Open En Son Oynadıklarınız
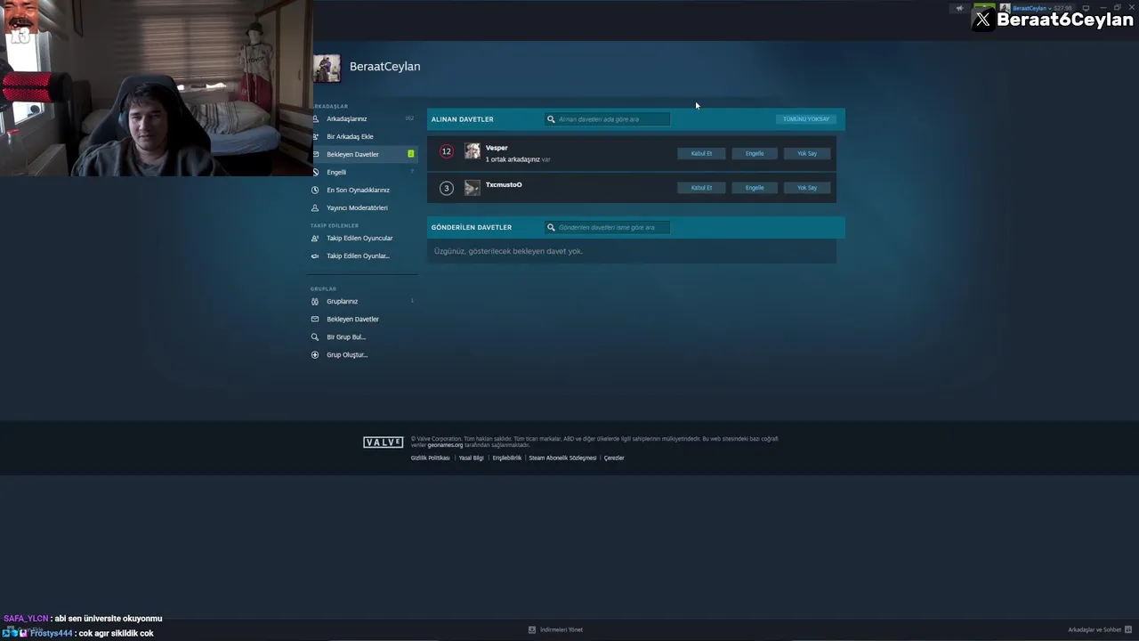The height and width of the screenshot is (641, 1139). (358, 190)
